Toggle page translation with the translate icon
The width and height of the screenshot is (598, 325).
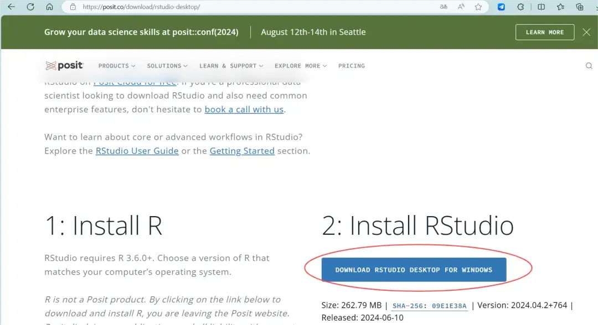point(443,7)
